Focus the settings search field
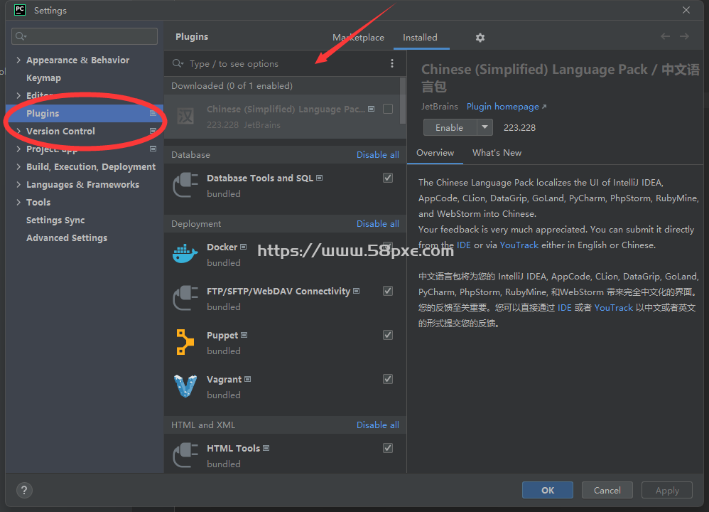 pyautogui.click(x=85, y=36)
